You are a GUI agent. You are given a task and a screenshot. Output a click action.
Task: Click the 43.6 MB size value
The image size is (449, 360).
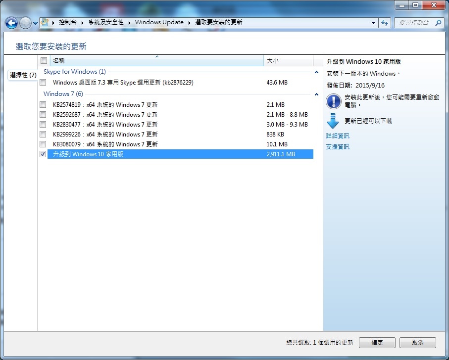pyautogui.click(x=277, y=83)
